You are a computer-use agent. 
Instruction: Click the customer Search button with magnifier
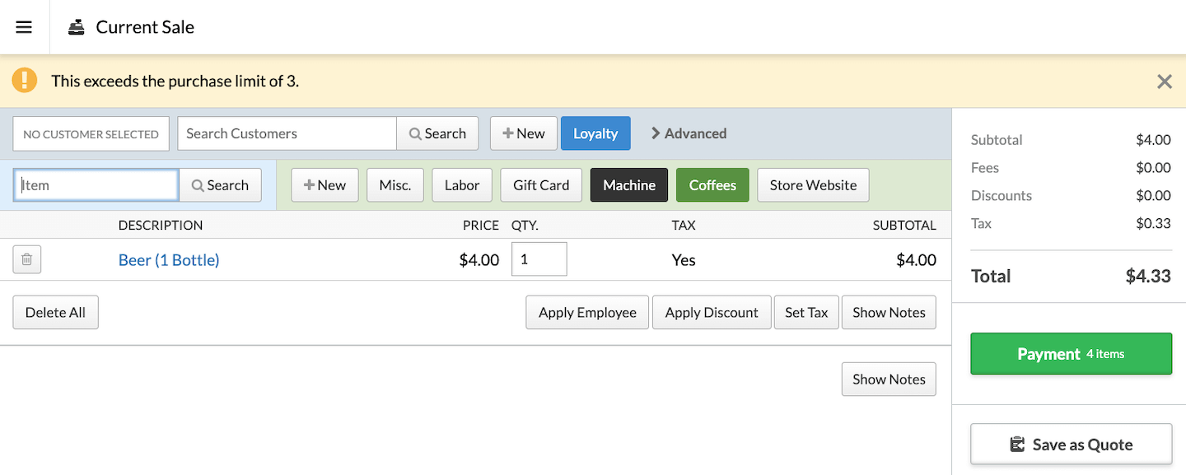click(437, 133)
